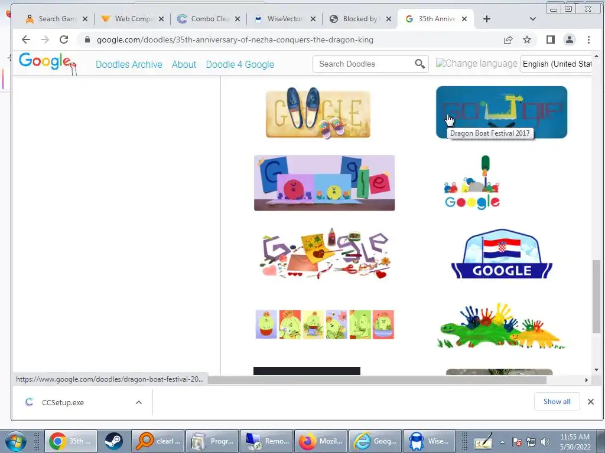605x453 pixels.
Task: Open the Croatia flag GOOGLE doodle
Action: [x=502, y=254]
